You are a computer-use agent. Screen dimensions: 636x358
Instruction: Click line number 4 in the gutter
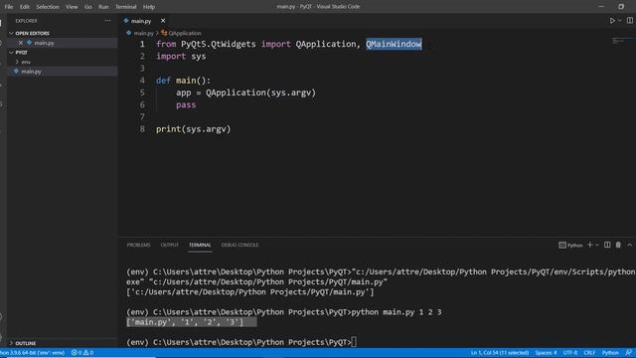coord(142,81)
